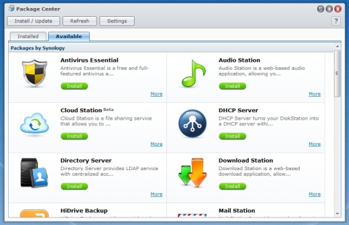Open More link for Directory Server
The image size is (349, 225).
pos(156,194)
